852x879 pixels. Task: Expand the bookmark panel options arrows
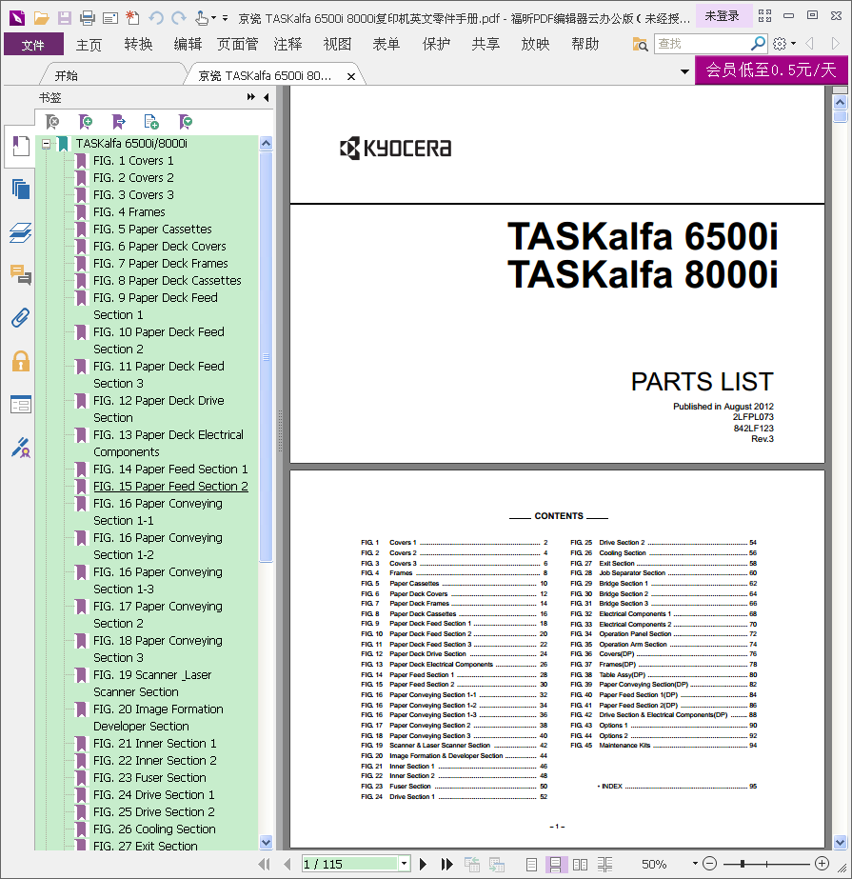click(x=250, y=97)
